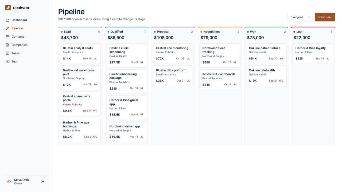
Task: Navigate to Companies
Action: point(26,45)
